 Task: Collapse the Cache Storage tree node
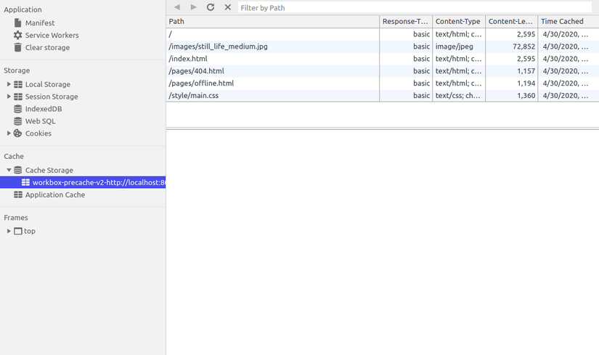coord(9,170)
